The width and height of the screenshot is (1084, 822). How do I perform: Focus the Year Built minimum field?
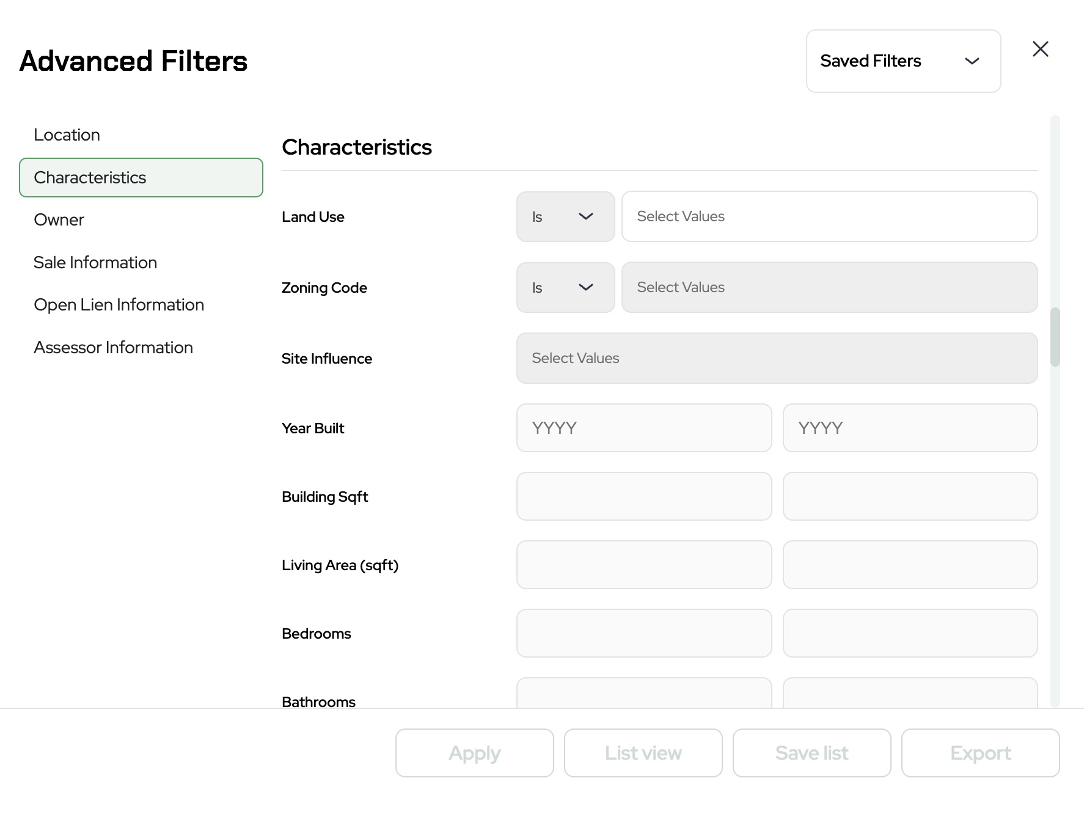coord(643,428)
